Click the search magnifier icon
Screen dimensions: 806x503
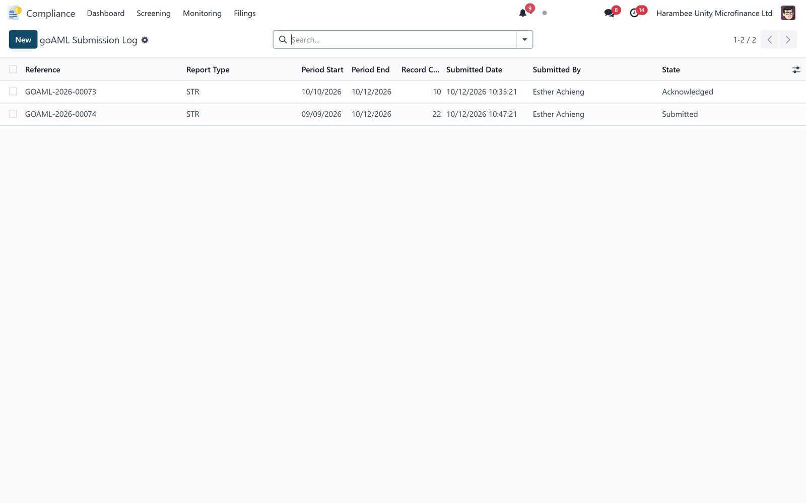[283, 40]
